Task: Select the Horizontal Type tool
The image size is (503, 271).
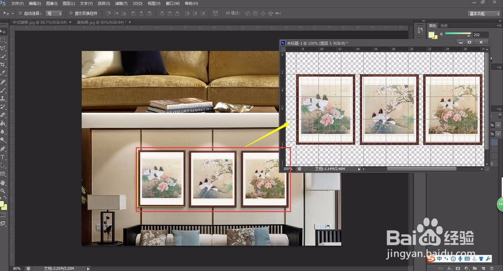Action: (x=3, y=157)
